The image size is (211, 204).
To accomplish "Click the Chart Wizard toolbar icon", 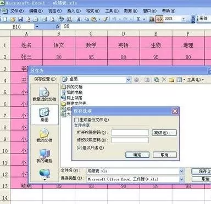I will [152, 19].
